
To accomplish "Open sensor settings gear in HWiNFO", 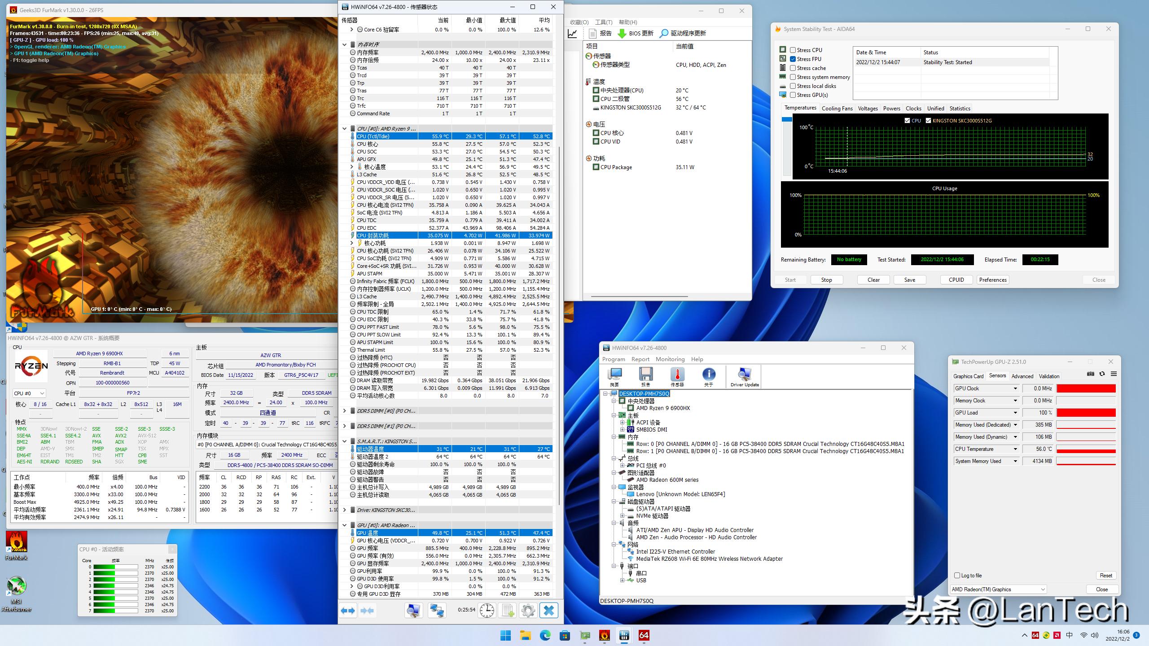I will 528,611.
